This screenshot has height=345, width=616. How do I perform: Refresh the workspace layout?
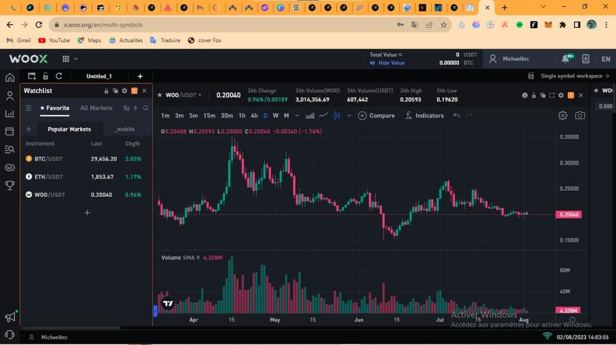pos(59,76)
